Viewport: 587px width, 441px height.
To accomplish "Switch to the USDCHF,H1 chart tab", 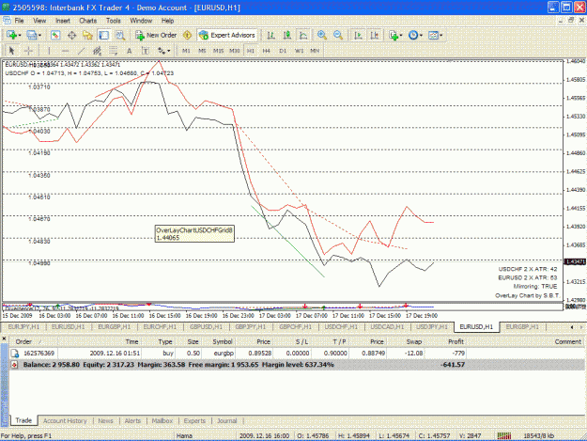I will pyautogui.click(x=341, y=326).
